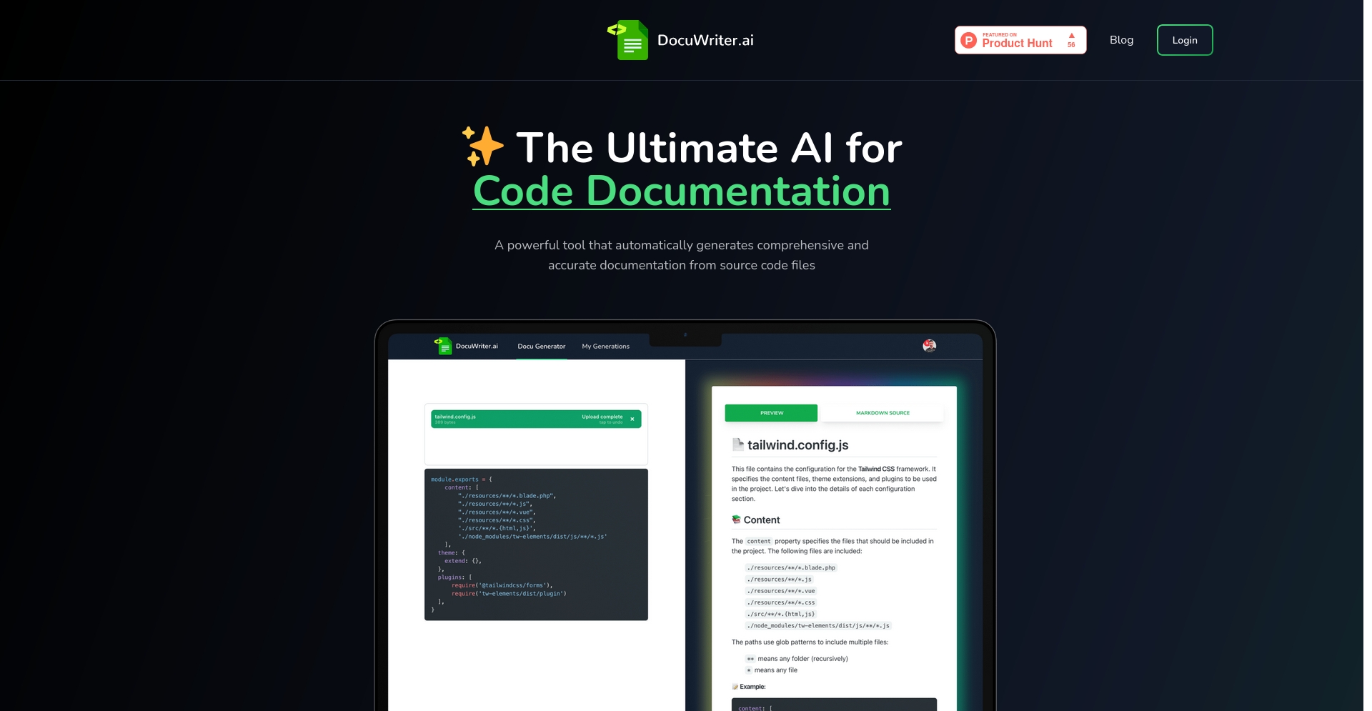Click the './resources/**/*.vue' list entry in preview
1372x711 pixels.
tap(781, 591)
